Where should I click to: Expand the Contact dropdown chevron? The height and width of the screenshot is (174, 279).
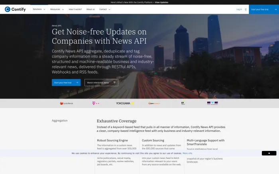point(110,10)
